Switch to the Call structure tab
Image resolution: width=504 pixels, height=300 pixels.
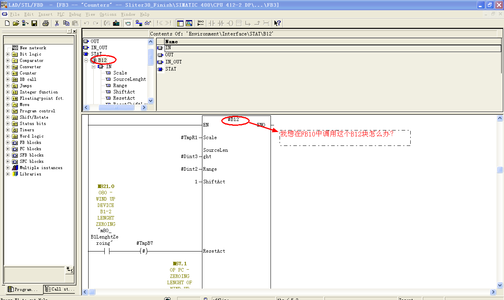tap(60, 289)
